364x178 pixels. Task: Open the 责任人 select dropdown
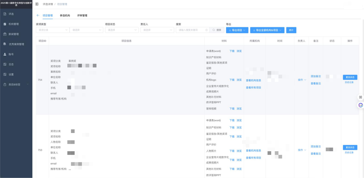157,30
